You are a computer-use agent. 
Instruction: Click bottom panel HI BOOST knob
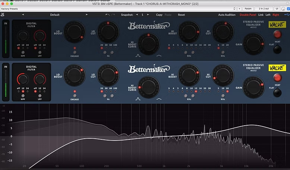click(189, 75)
